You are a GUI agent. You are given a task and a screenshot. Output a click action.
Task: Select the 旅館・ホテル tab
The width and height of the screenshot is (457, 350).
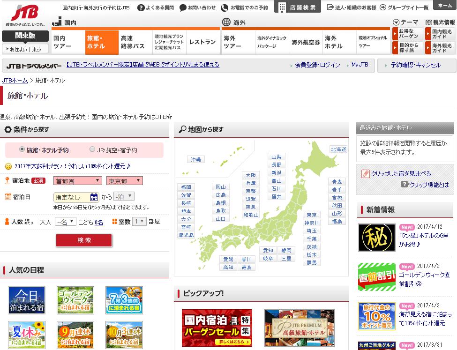coord(102,42)
